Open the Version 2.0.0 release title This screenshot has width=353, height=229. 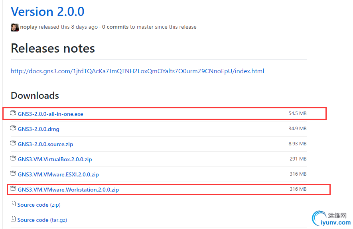[x=47, y=11]
